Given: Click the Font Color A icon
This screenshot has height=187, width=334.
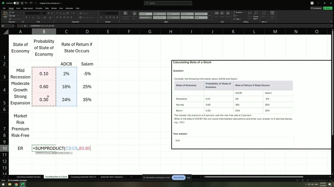Looking at the screenshot, I should (50, 17).
